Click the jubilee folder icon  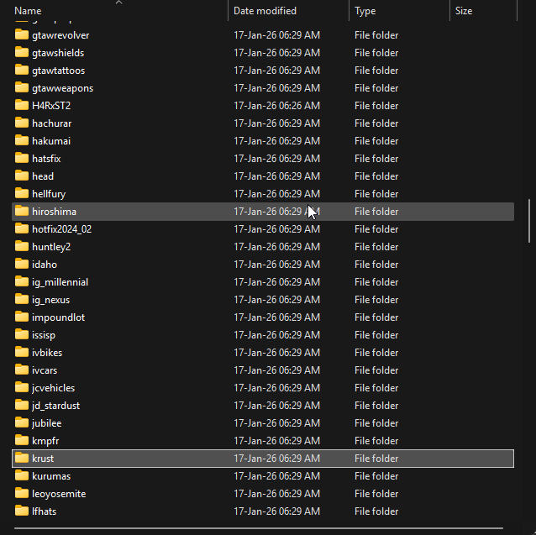coord(22,423)
